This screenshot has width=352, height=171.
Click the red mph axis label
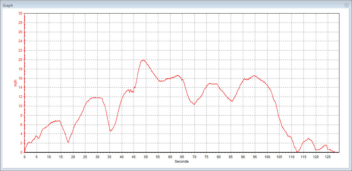click(x=15, y=83)
